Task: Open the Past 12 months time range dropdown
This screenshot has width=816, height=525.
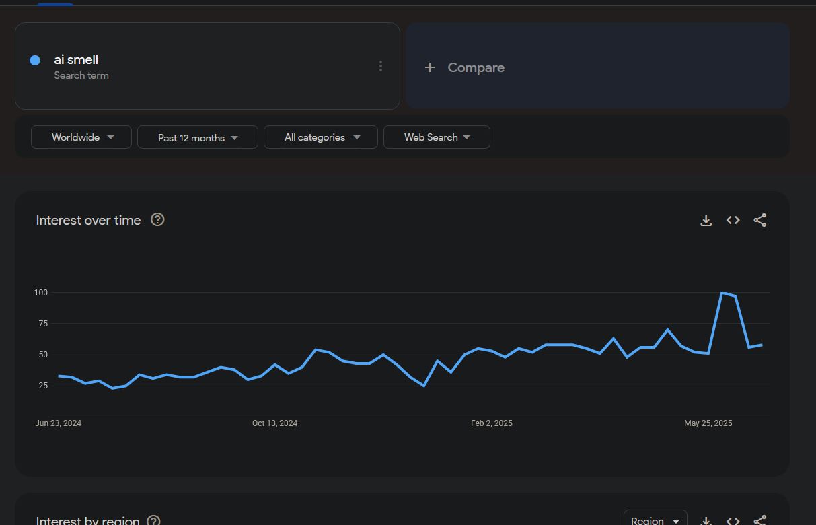Action: click(x=198, y=137)
